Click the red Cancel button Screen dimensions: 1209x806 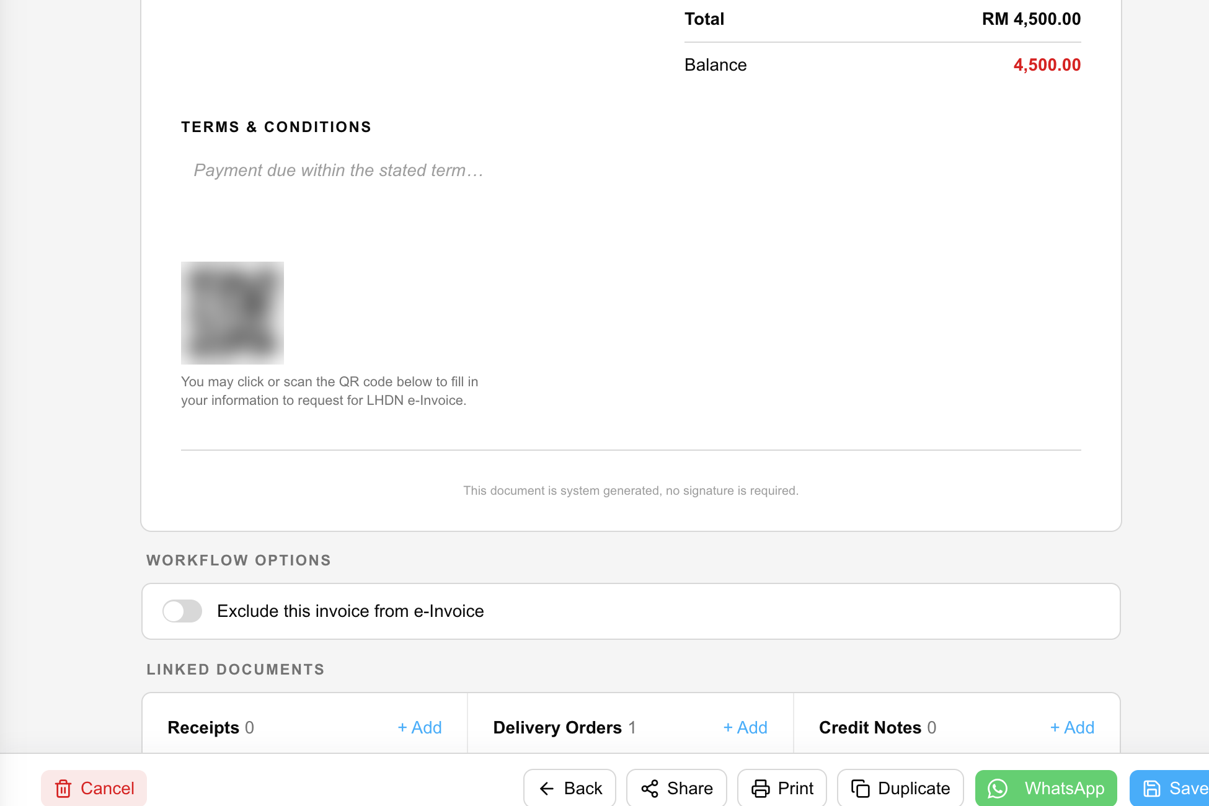point(94,788)
